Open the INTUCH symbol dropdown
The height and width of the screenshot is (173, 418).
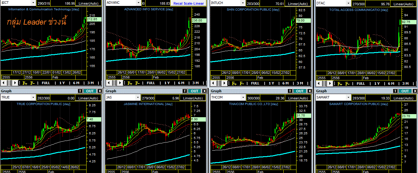tap(242, 3)
